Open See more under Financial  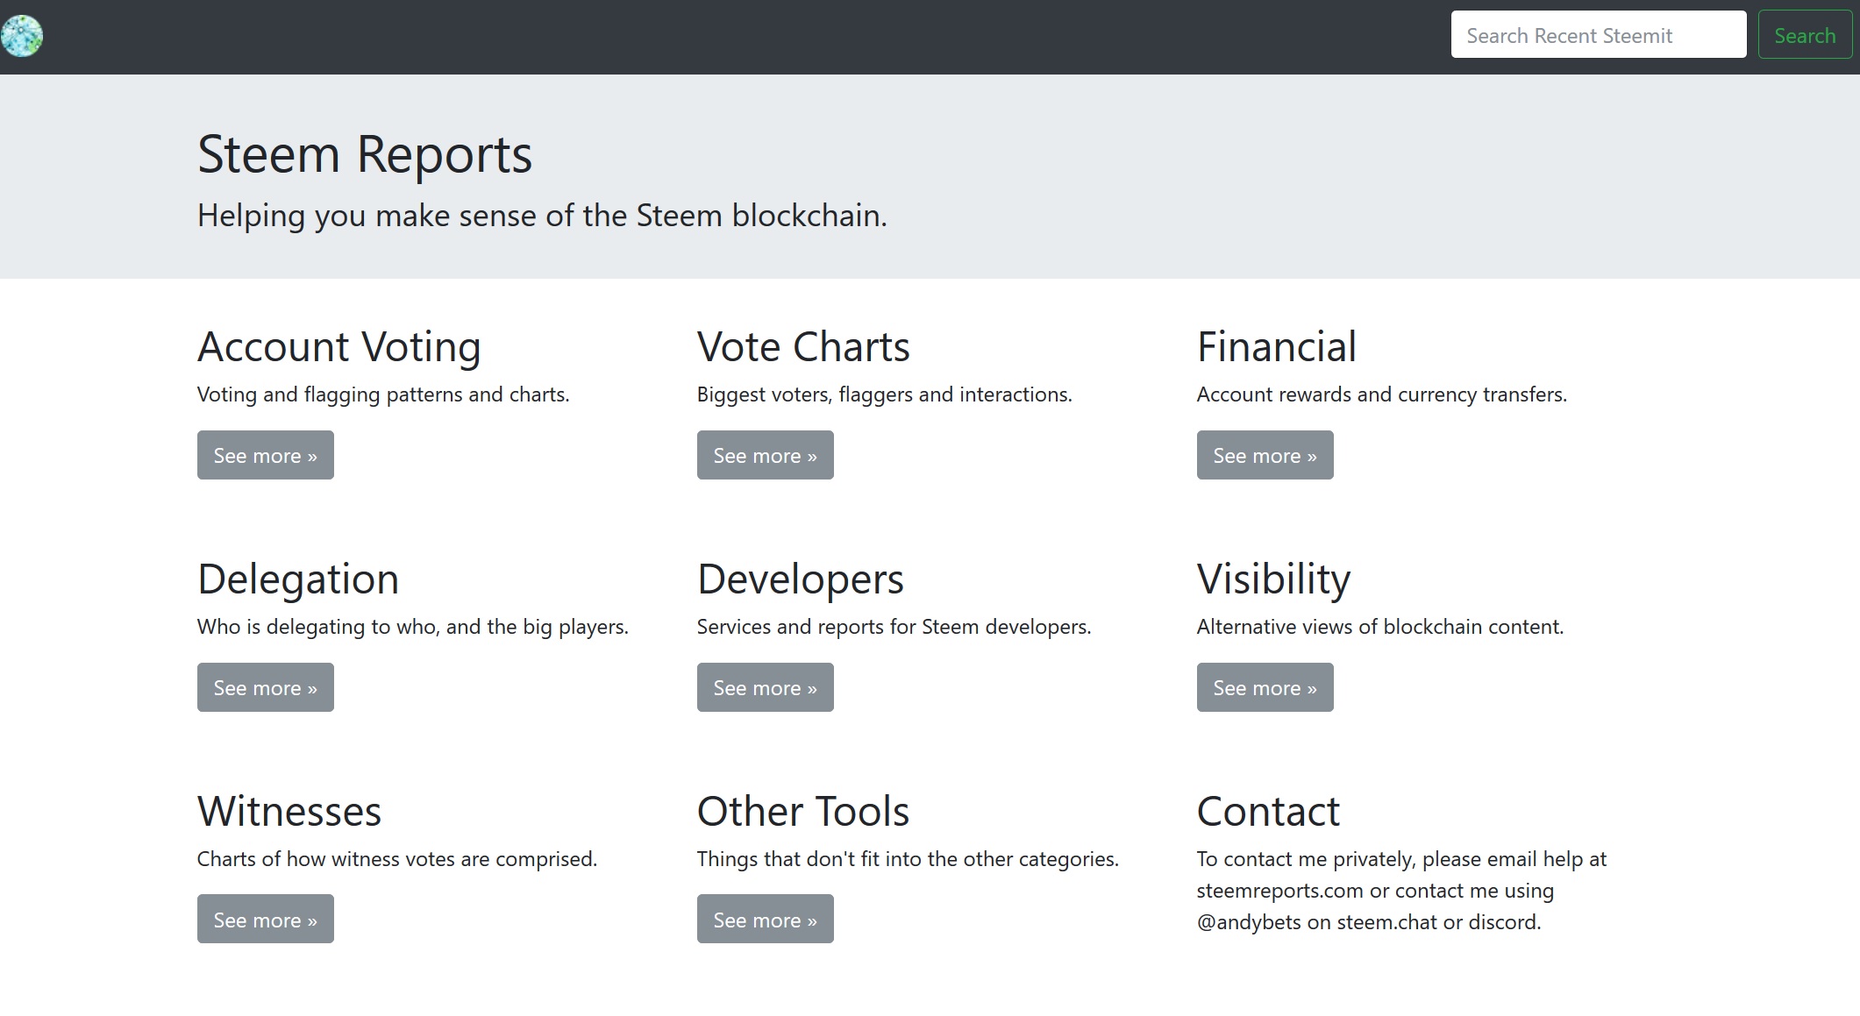pyautogui.click(x=1265, y=455)
